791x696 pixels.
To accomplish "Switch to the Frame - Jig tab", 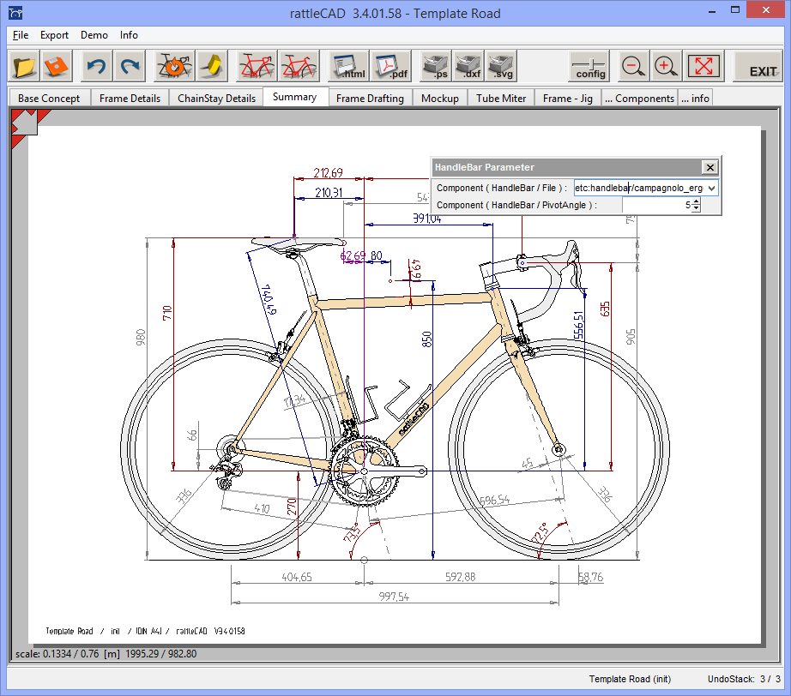I will (x=568, y=99).
